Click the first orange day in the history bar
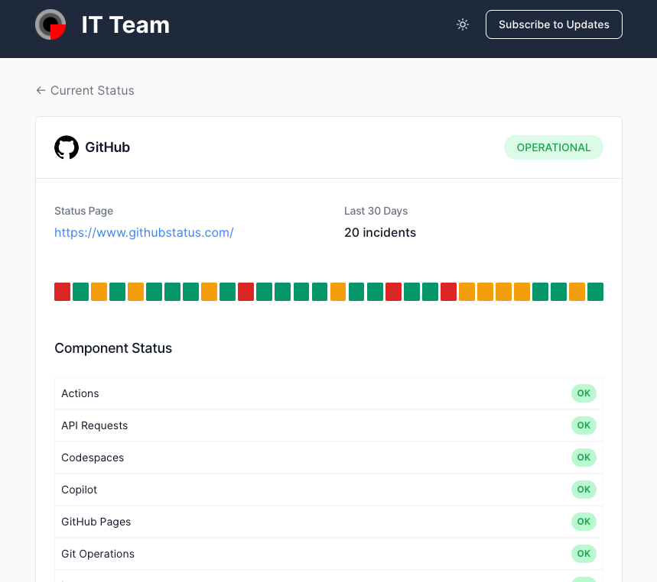Image resolution: width=657 pixels, height=582 pixels. [99, 292]
